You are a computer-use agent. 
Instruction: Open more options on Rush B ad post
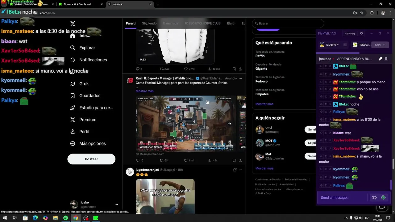pyautogui.click(x=240, y=78)
